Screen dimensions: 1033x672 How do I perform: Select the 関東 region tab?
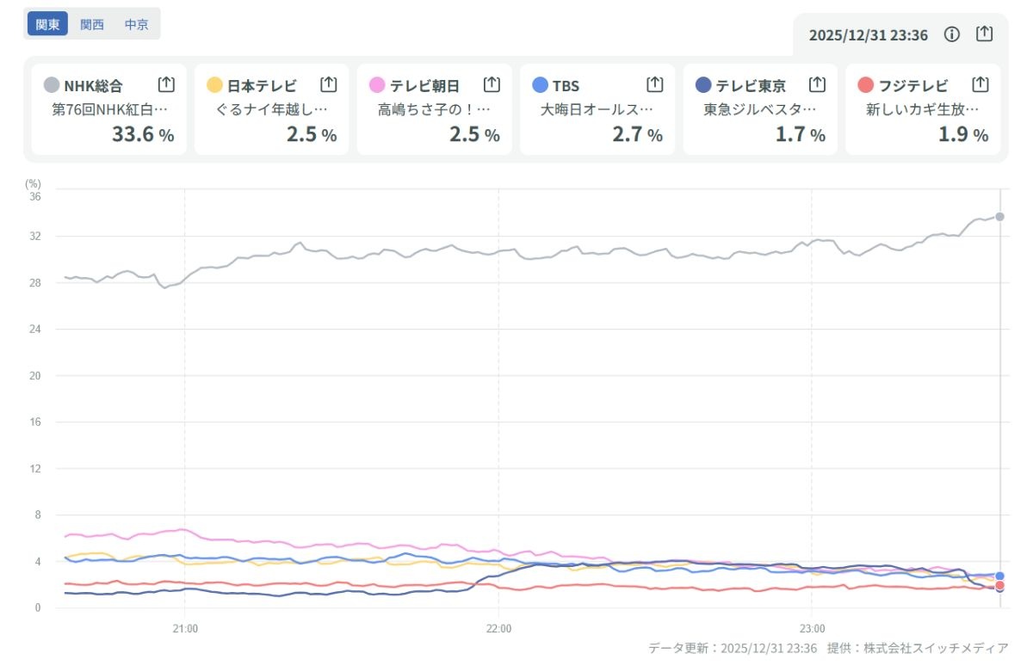click(48, 24)
